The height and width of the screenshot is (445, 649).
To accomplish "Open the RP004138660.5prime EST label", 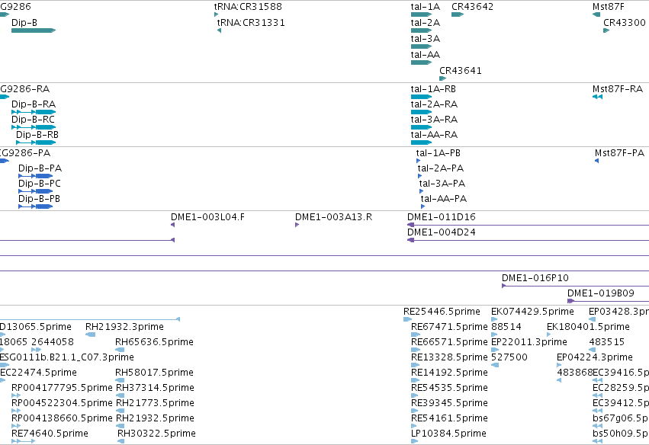I will [x=62, y=418].
